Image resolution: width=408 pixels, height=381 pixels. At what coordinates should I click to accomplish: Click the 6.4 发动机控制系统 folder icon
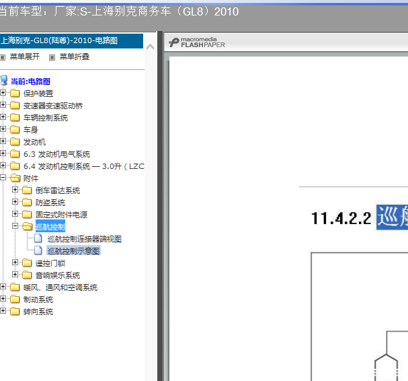coord(15,166)
